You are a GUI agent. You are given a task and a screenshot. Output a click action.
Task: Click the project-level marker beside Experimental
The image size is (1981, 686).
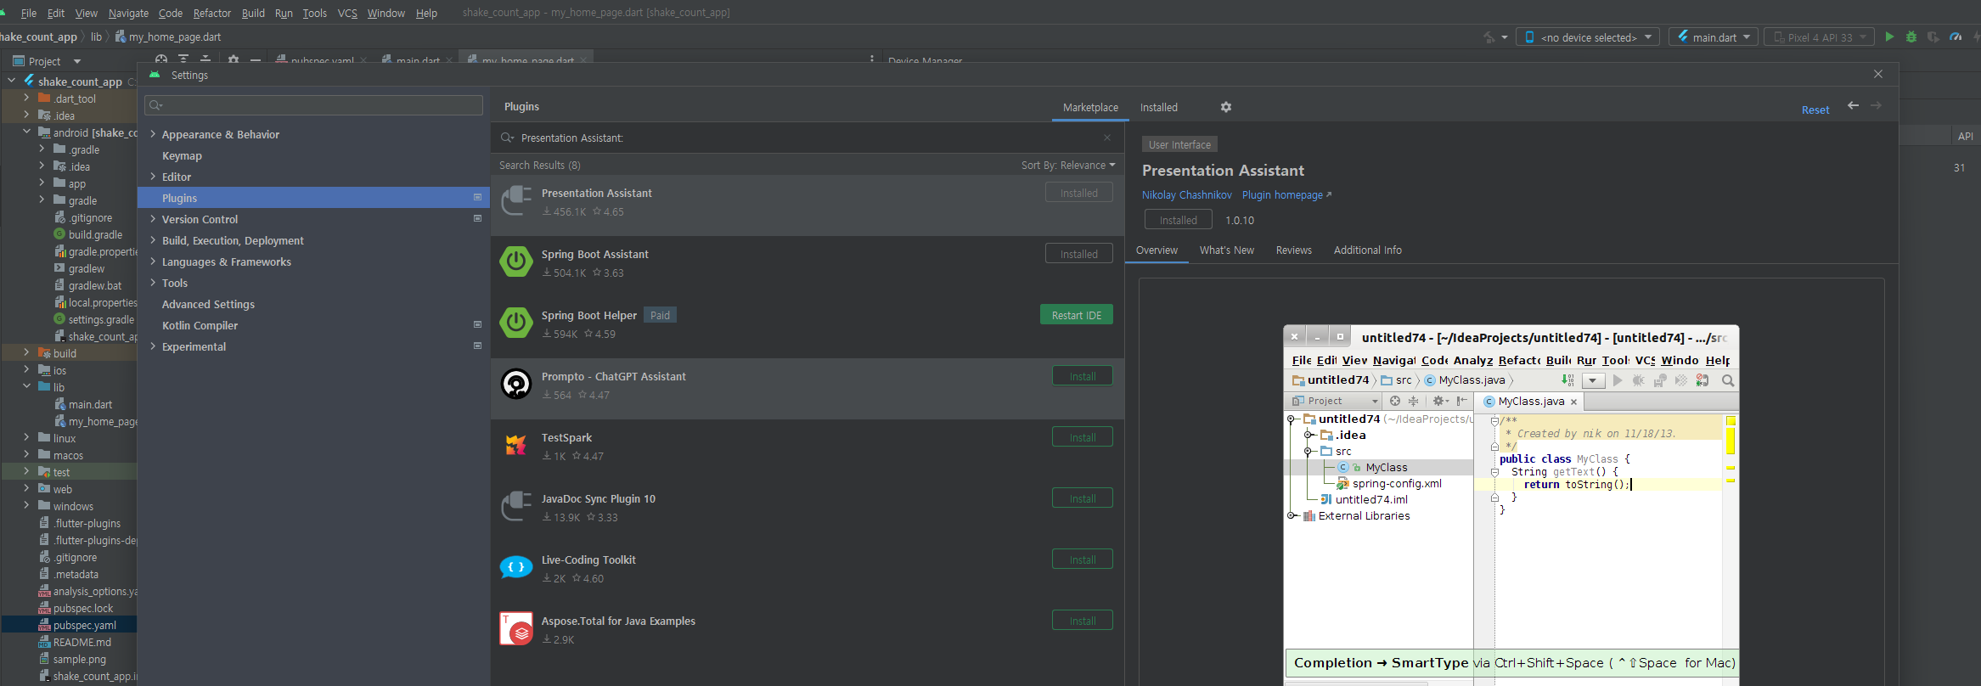477,346
